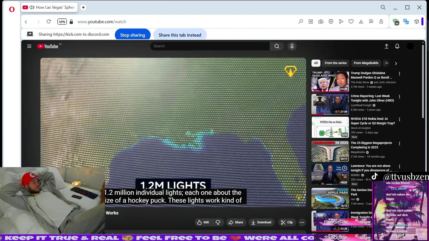Open LastWeekTonight channel link
Image resolution: width=429 pixels, height=241 pixels.
[361, 105]
